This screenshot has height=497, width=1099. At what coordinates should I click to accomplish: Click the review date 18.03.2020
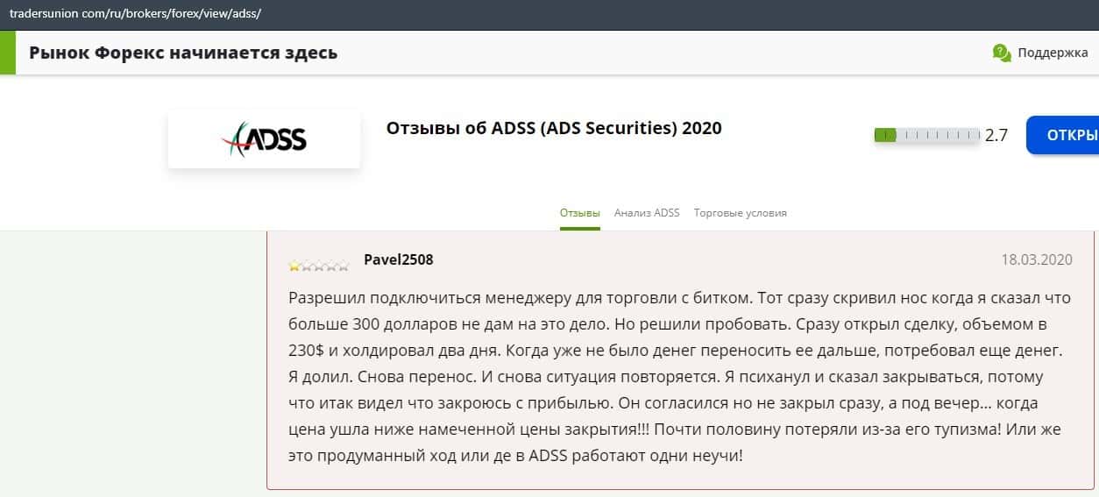point(1037,259)
